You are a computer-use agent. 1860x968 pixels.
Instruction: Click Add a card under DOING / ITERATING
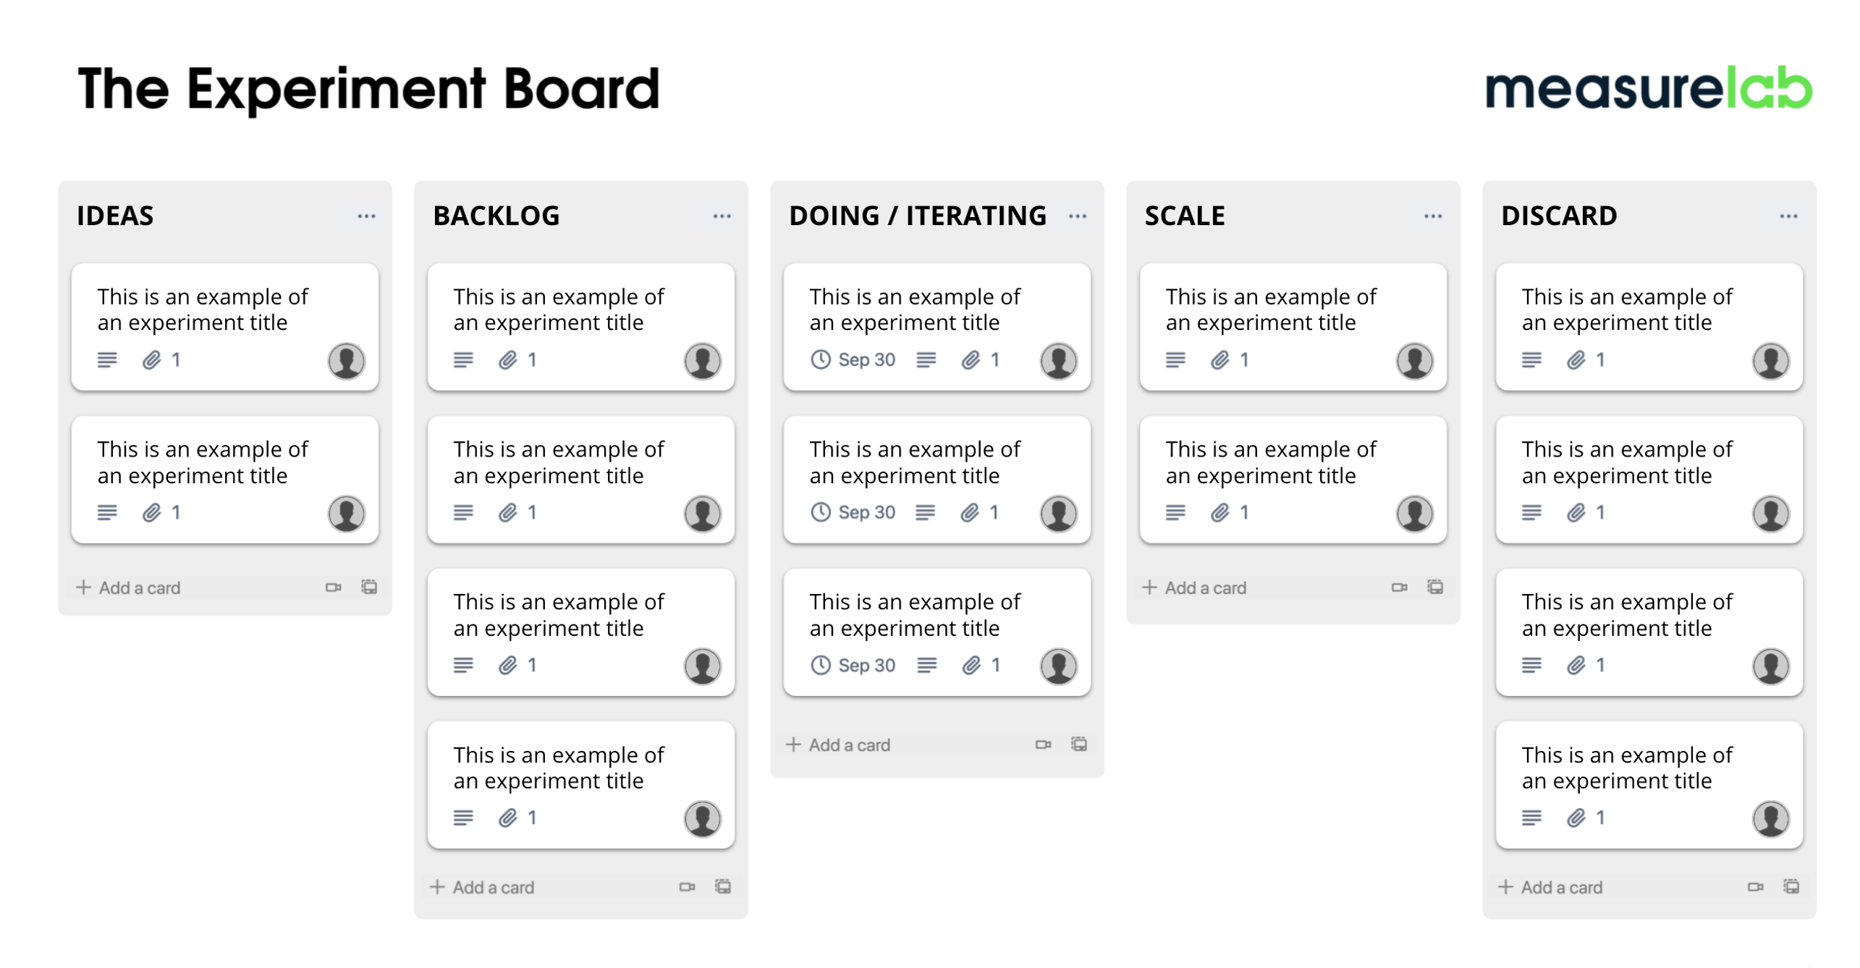click(x=839, y=744)
